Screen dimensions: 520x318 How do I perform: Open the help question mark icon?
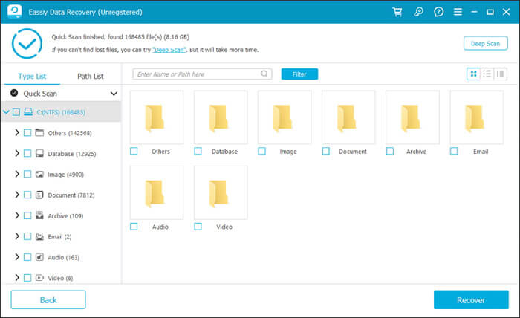point(438,13)
